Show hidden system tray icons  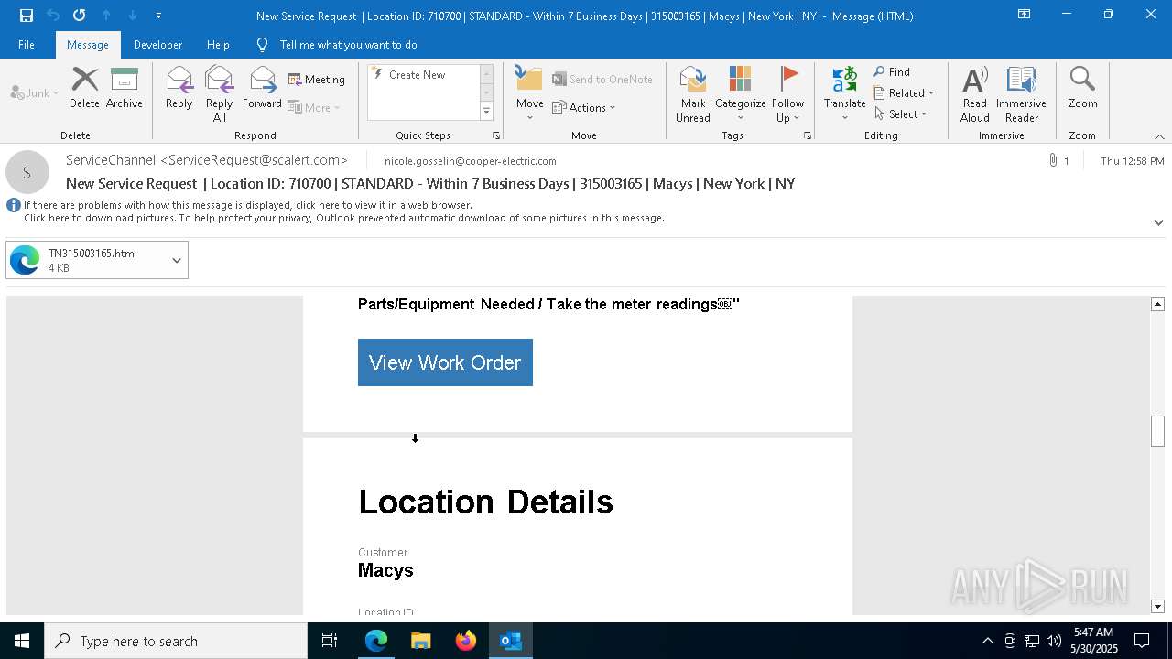[x=987, y=641]
